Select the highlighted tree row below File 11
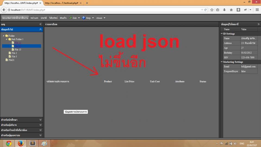The image size is (261, 147). pyautogui.click(x=21, y=46)
